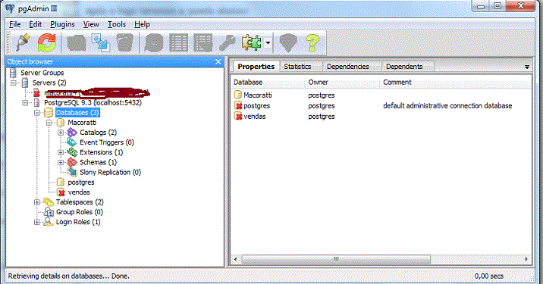The width and height of the screenshot is (543, 284).
Task: Click the Maintenance wrench icon
Action: (x=228, y=43)
